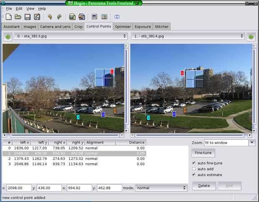Screen dimensions: 259x202
Task: Enable the auto add checkbox
Action: [x=194, y=169]
